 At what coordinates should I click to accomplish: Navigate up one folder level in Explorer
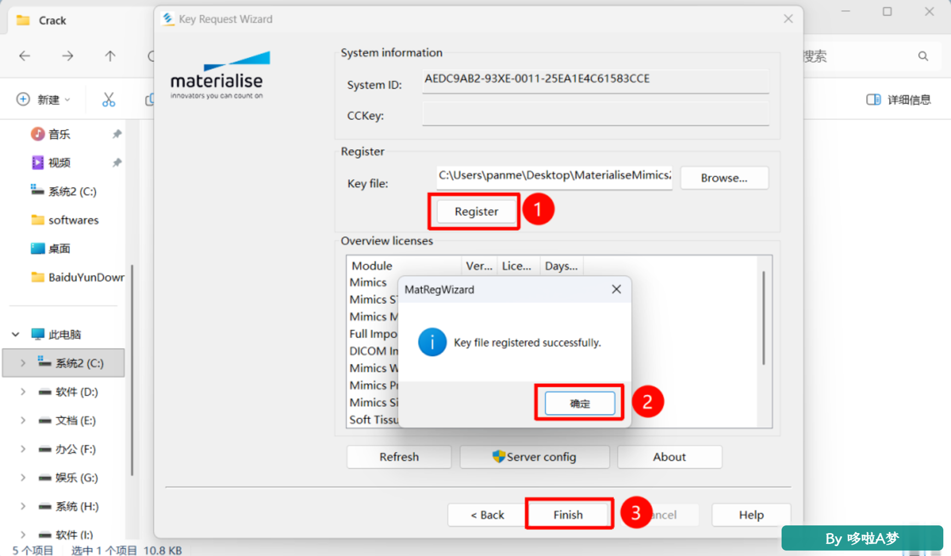110,56
